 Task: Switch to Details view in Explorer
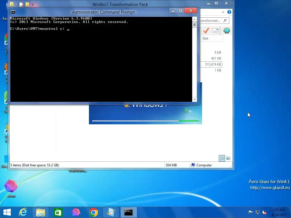[222, 158]
